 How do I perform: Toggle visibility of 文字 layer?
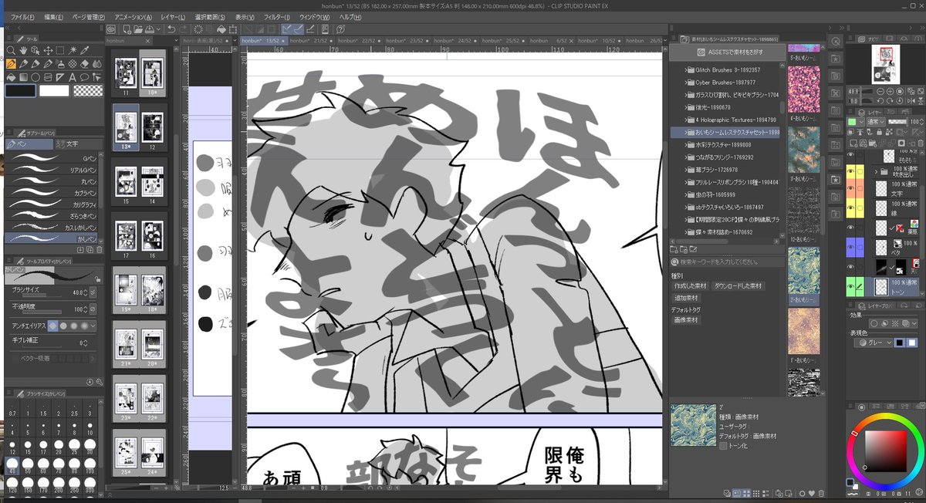tap(851, 188)
